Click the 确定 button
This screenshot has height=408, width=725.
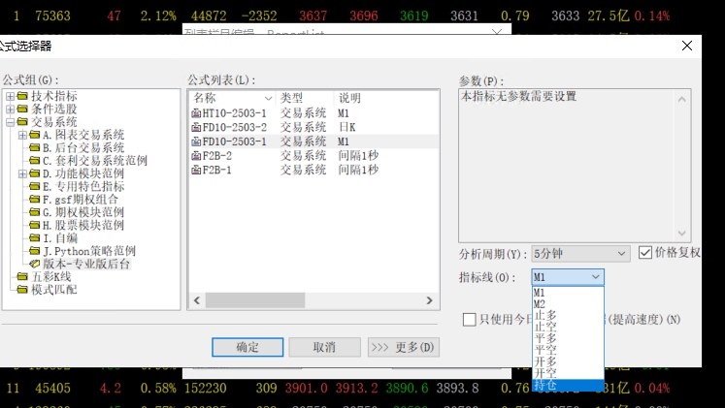click(247, 347)
